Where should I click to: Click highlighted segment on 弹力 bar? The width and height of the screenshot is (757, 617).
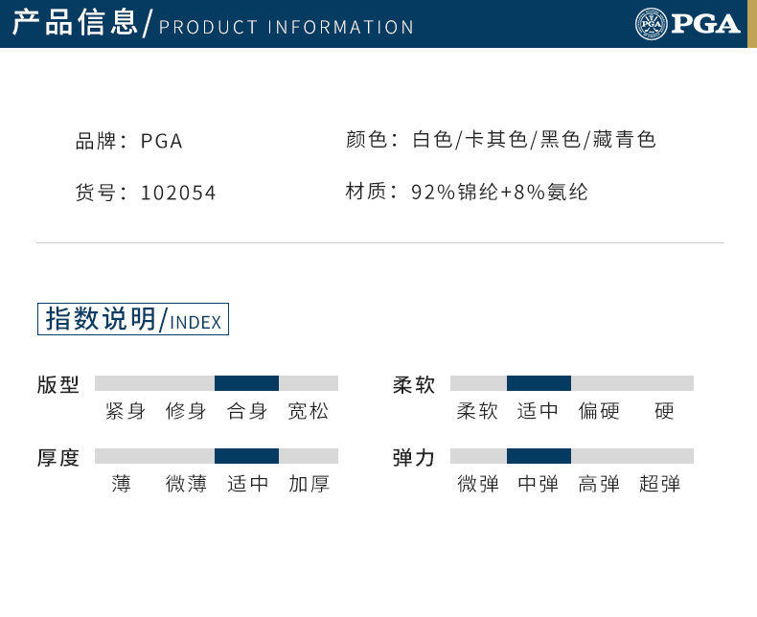(539, 456)
